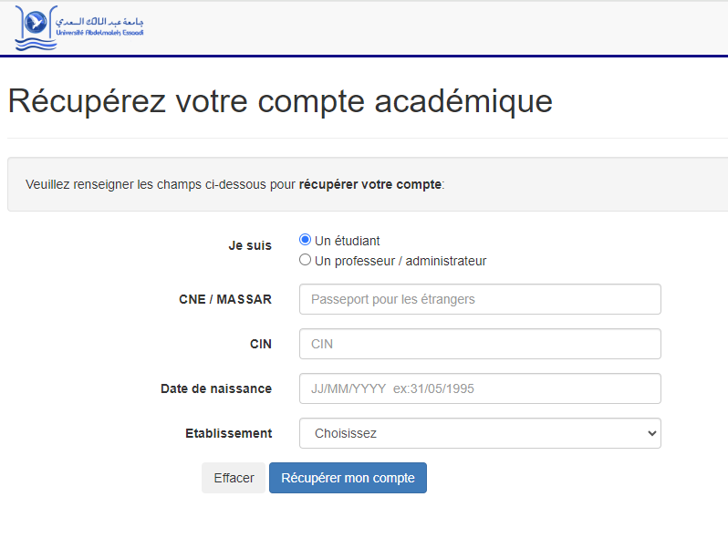This screenshot has height=559, width=728.
Task: Focus the CNE / MASSAR passport input field
Action: (480, 299)
